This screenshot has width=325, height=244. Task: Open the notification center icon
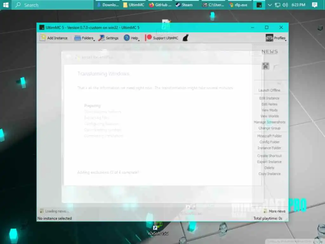click(315, 5)
